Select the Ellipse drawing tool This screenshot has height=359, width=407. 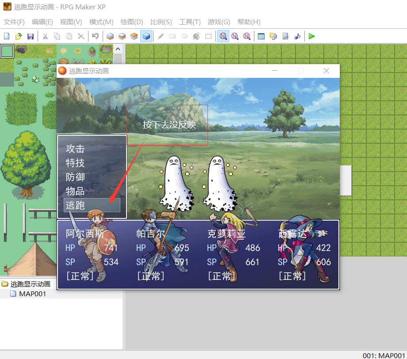[184, 36]
